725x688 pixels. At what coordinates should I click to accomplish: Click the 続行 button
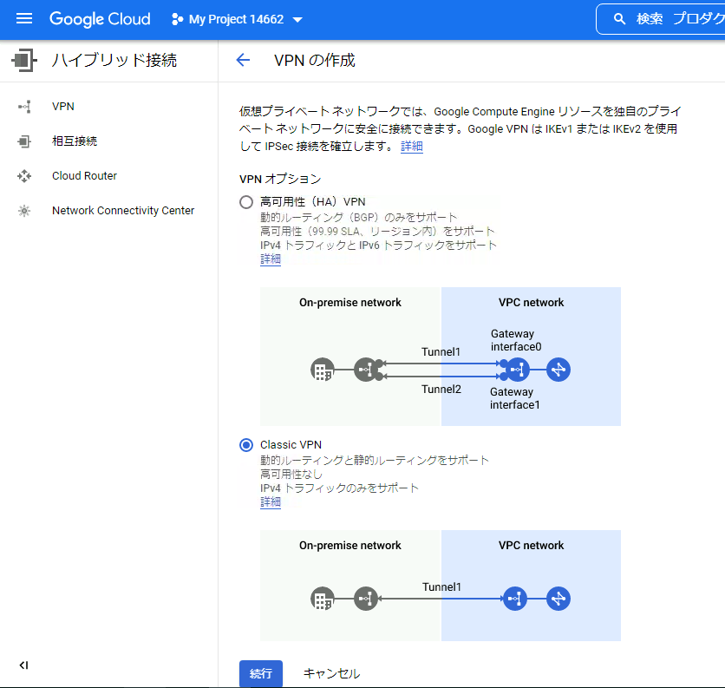click(x=260, y=672)
